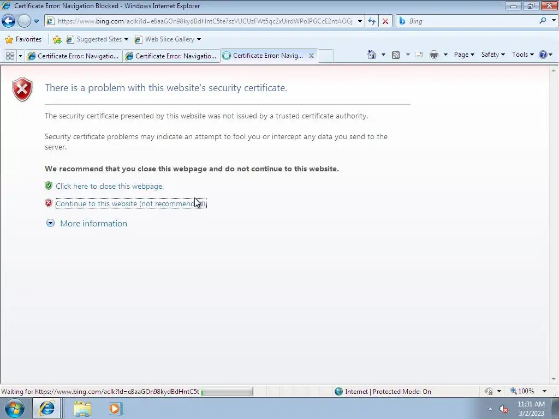Click the page icon left of the URL
The image size is (559, 419).
pos(50,21)
